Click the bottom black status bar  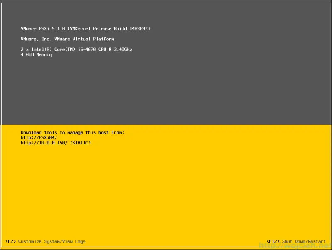pyautogui.click(x=166, y=241)
